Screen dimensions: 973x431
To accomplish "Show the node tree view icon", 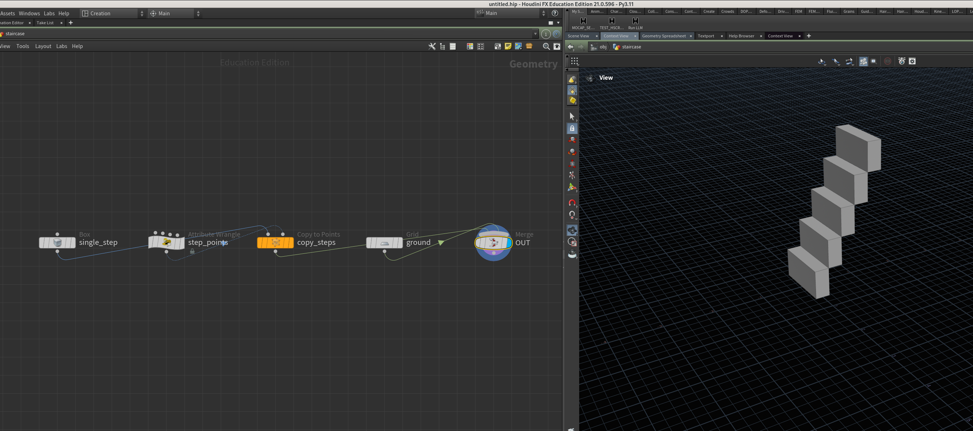I will click(x=442, y=46).
